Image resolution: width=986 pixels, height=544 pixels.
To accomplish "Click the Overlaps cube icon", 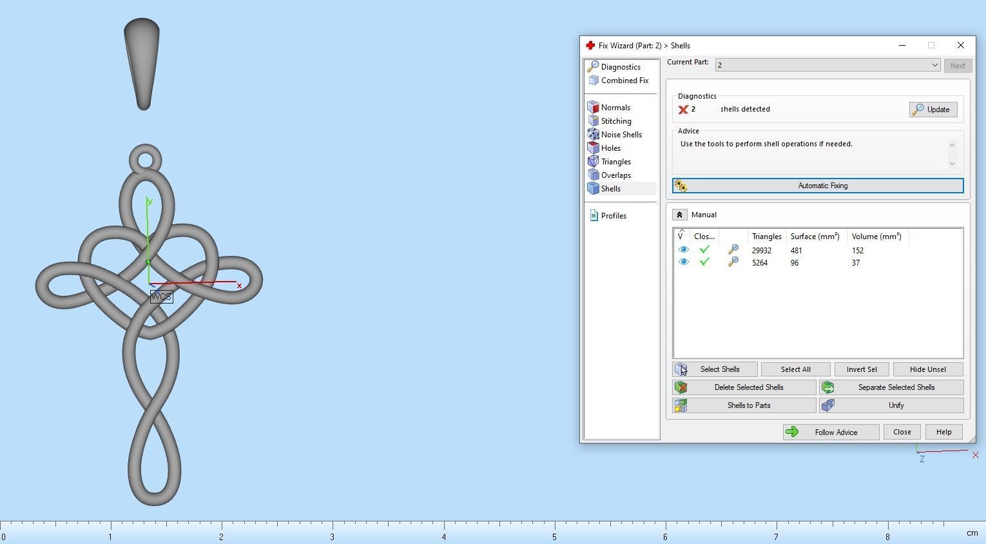I will point(593,175).
